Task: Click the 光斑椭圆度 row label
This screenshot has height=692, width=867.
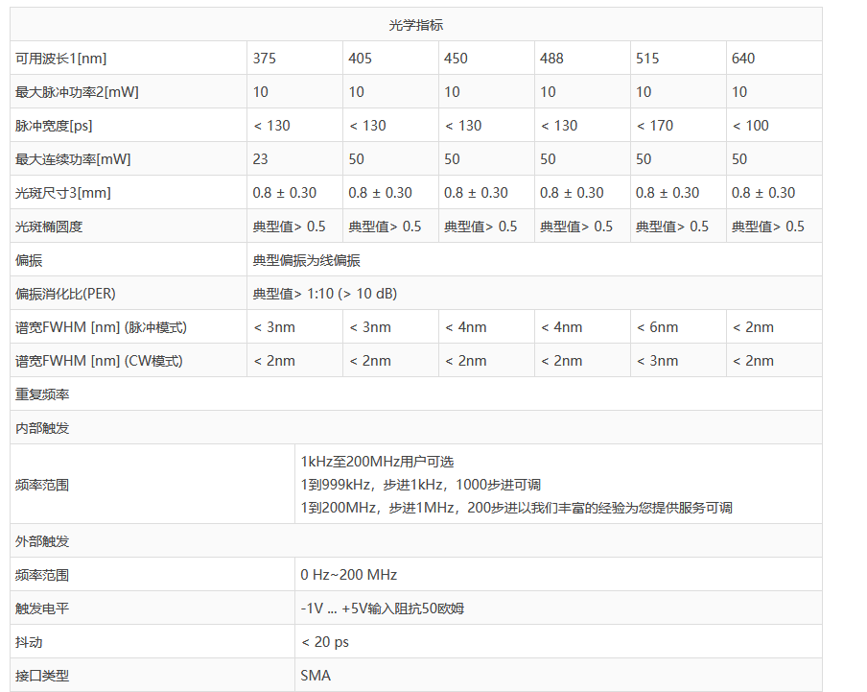Action: 49,227
